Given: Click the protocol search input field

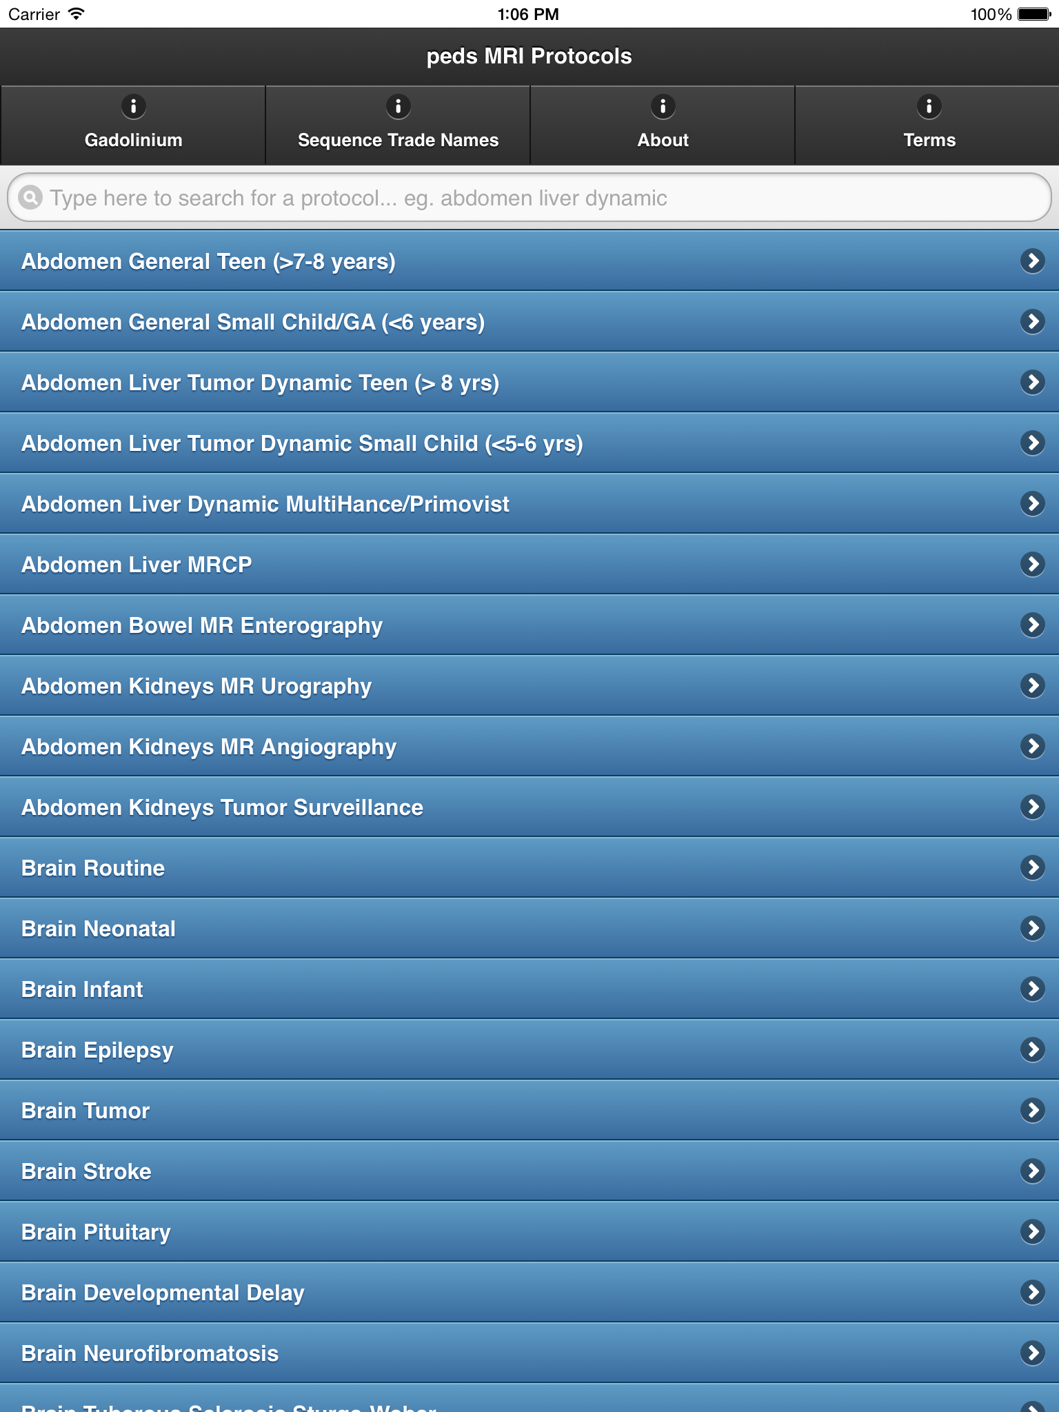Looking at the screenshot, I should 529,198.
